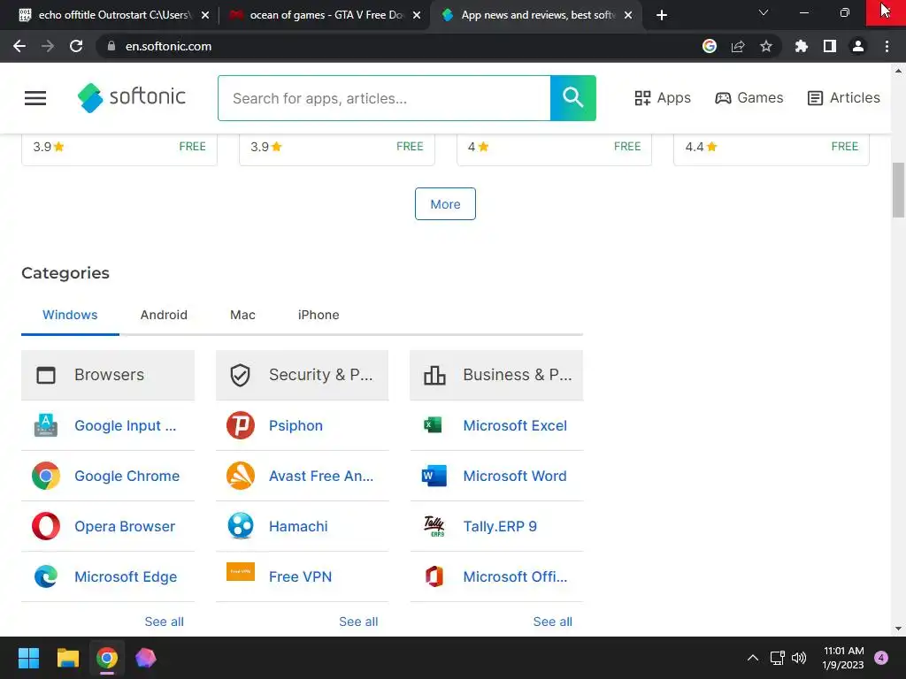Reload the current page

pos(76,46)
